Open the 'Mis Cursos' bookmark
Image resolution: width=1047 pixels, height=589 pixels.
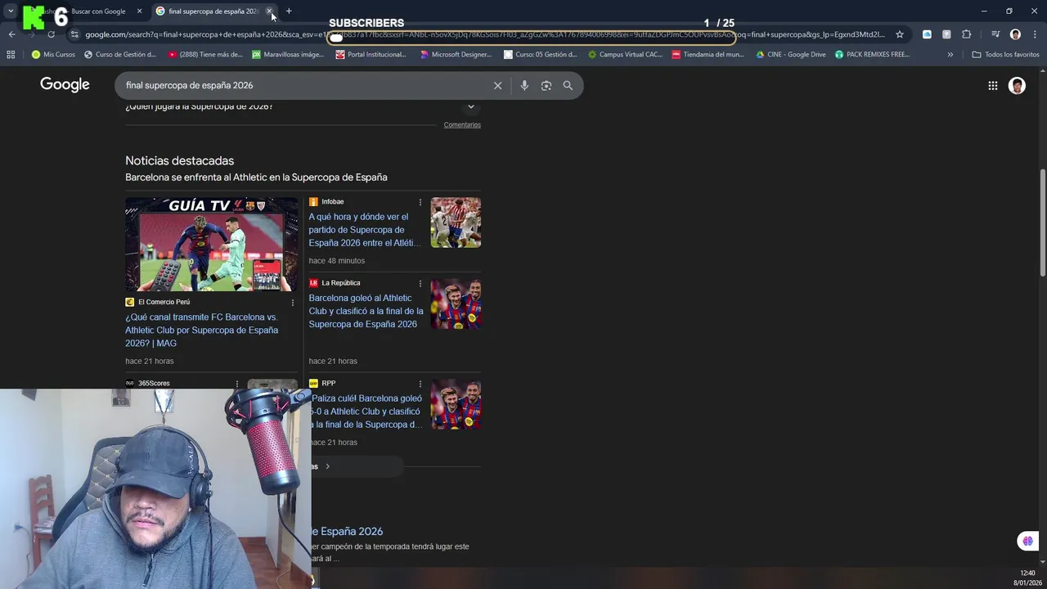click(53, 55)
